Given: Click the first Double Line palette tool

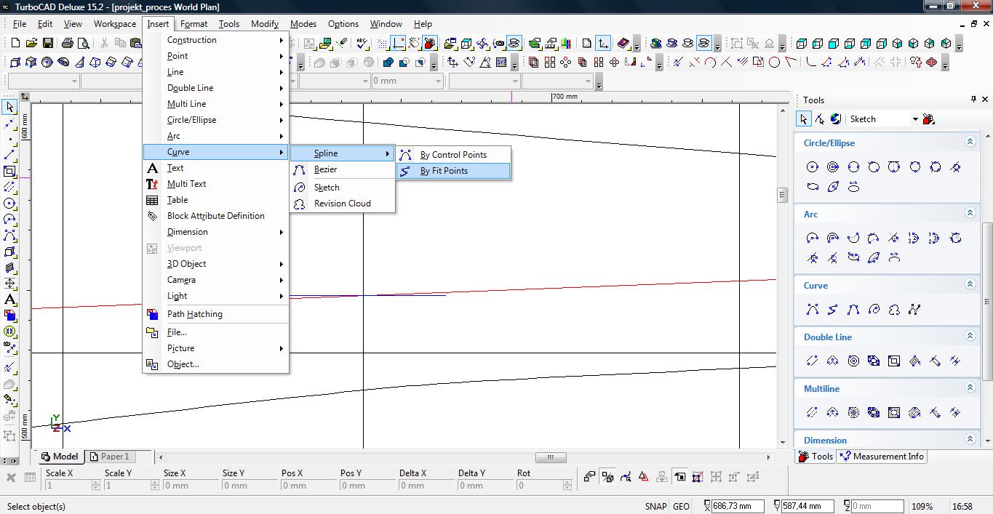Looking at the screenshot, I should pyautogui.click(x=813, y=361).
